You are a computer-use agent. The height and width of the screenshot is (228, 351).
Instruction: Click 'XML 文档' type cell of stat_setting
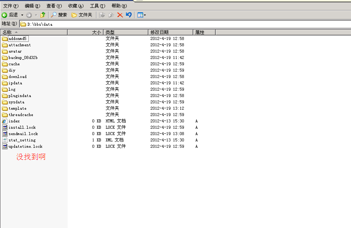tap(115, 140)
